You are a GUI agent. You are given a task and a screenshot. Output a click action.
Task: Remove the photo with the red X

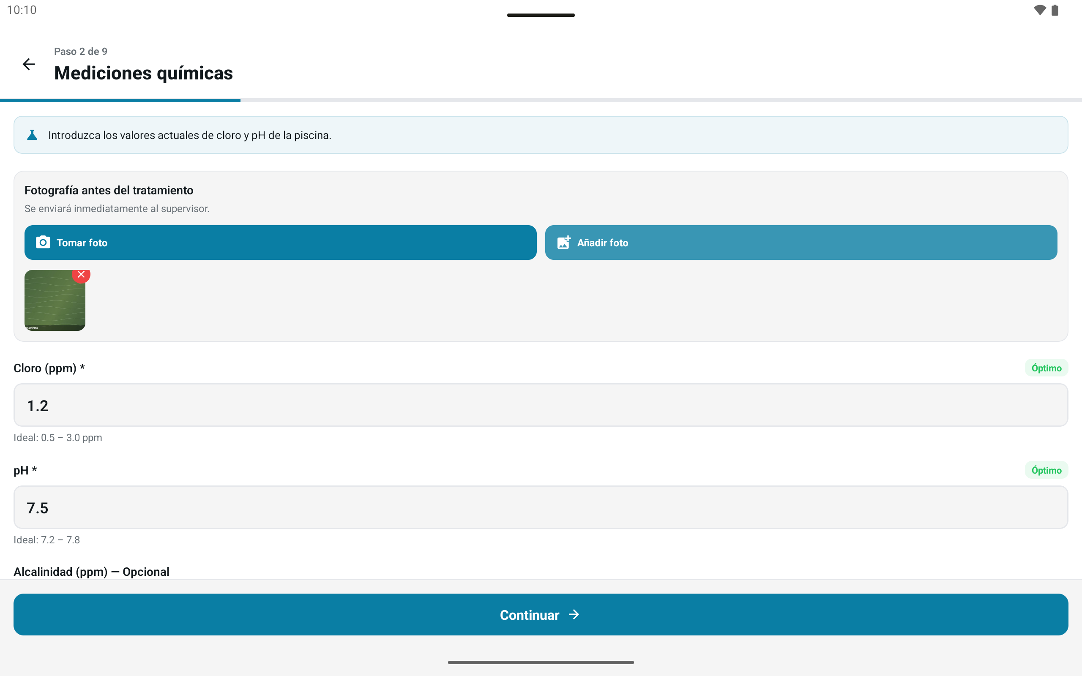point(81,274)
